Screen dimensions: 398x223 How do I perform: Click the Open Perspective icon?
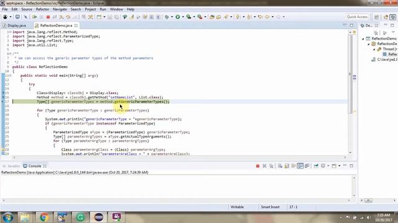click(x=377, y=17)
